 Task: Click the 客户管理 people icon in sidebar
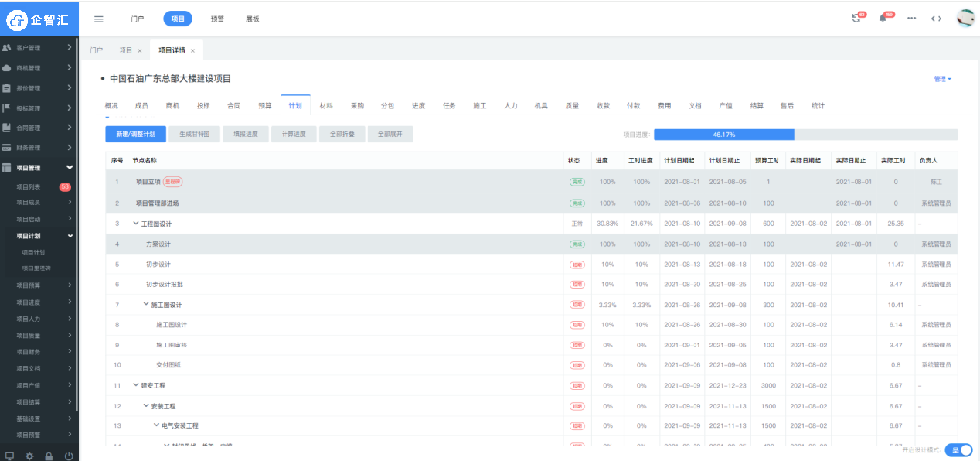click(x=7, y=48)
